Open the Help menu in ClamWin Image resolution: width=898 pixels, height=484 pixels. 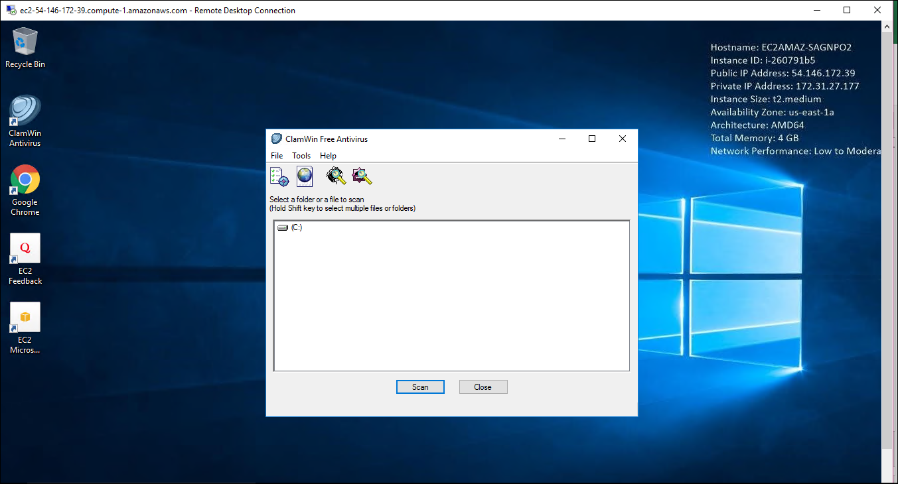point(328,156)
